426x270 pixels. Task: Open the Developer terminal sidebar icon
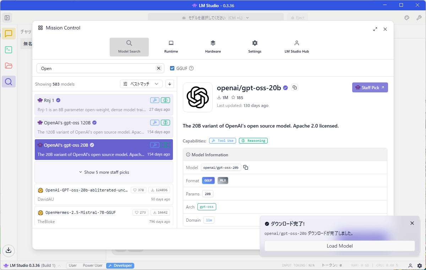tap(9, 50)
